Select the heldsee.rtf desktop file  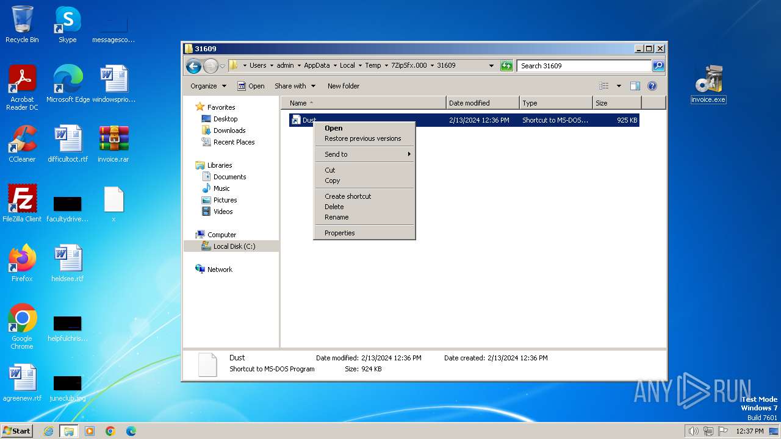pyautogui.click(x=68, y=263)
